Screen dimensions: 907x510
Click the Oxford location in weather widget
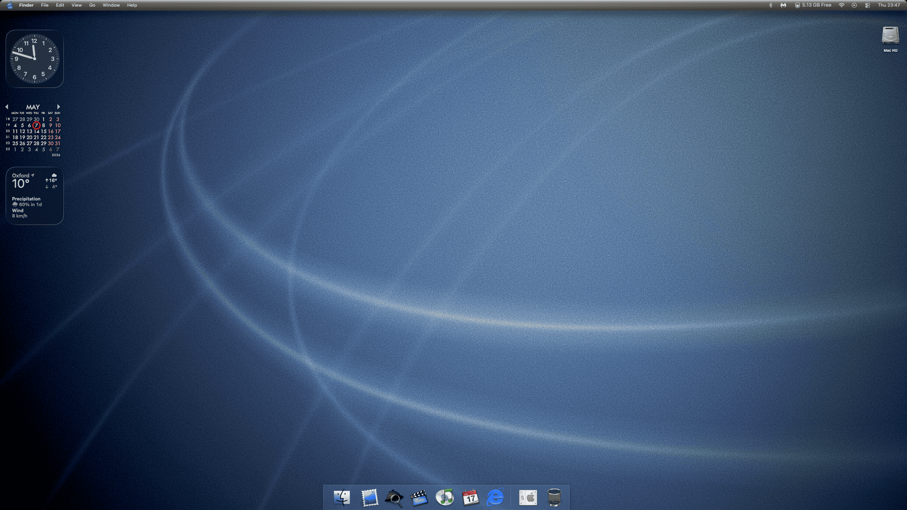pos(21,176)
